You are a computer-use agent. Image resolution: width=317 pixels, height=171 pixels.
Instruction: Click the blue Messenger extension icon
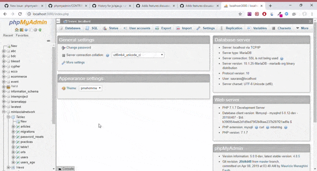(286, 14)
